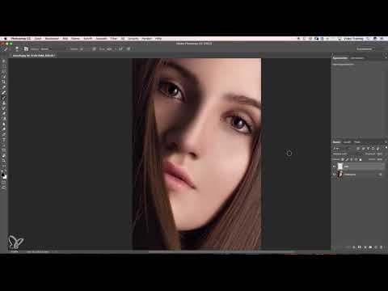The height and width of the screenshot is (291, 388).
Task: Open the Apple menu
Action: 5,39
